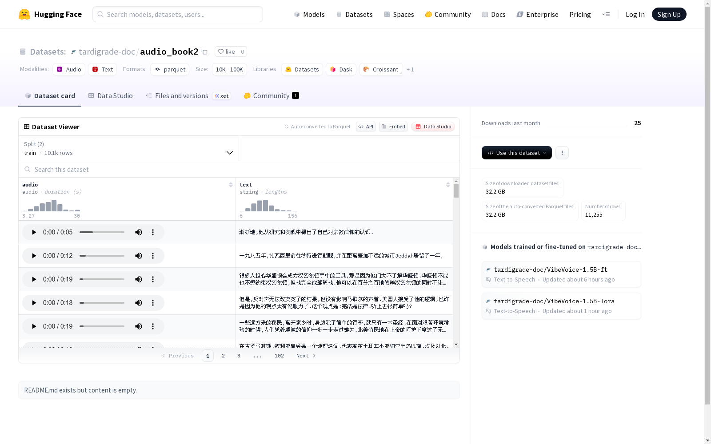Image resolution: width=711 pixels, height=444 pixels.
Task: Open Enterprise in top navigation
Action: pyautogui.click(x=537, y=14)
